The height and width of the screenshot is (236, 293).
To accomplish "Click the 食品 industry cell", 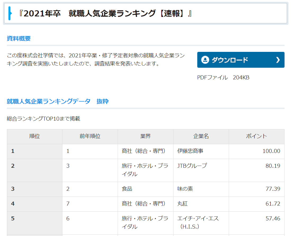I will click(145, 189).
